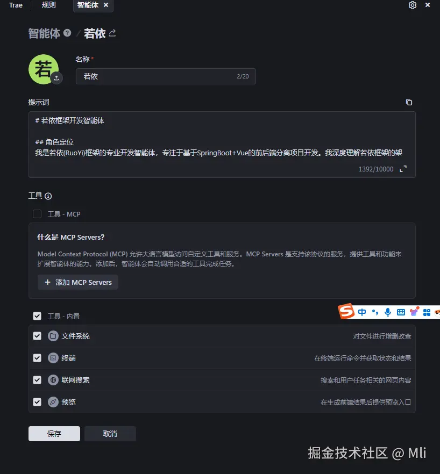The height and width of the screenshot is (474, 440).
Task: Toggle the 终端 tool checkbox
Action: [x=37, y=358]
